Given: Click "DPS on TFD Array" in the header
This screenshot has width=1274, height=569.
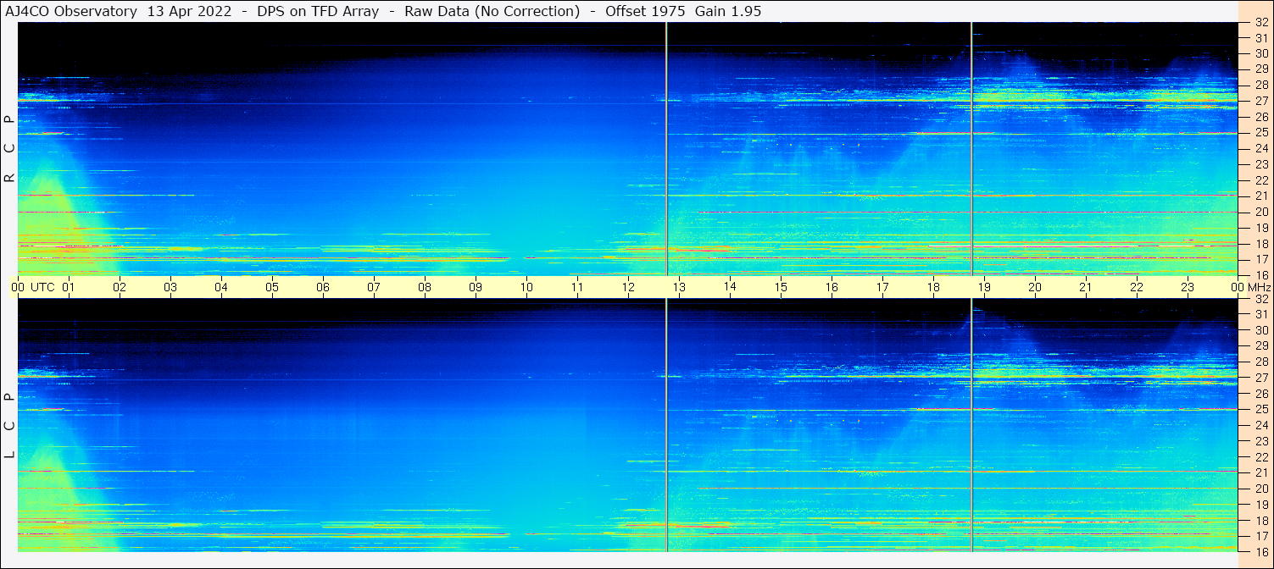Looking at the screenshot, I should click(317, 11).
